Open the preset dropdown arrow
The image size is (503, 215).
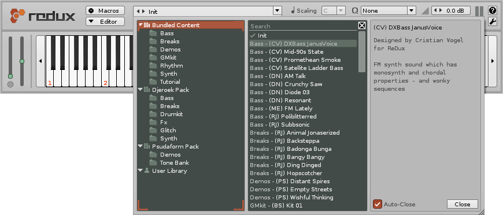coord(278,11)
